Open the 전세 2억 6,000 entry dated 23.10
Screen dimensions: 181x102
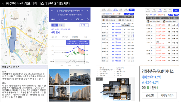[x=161, y=25]
